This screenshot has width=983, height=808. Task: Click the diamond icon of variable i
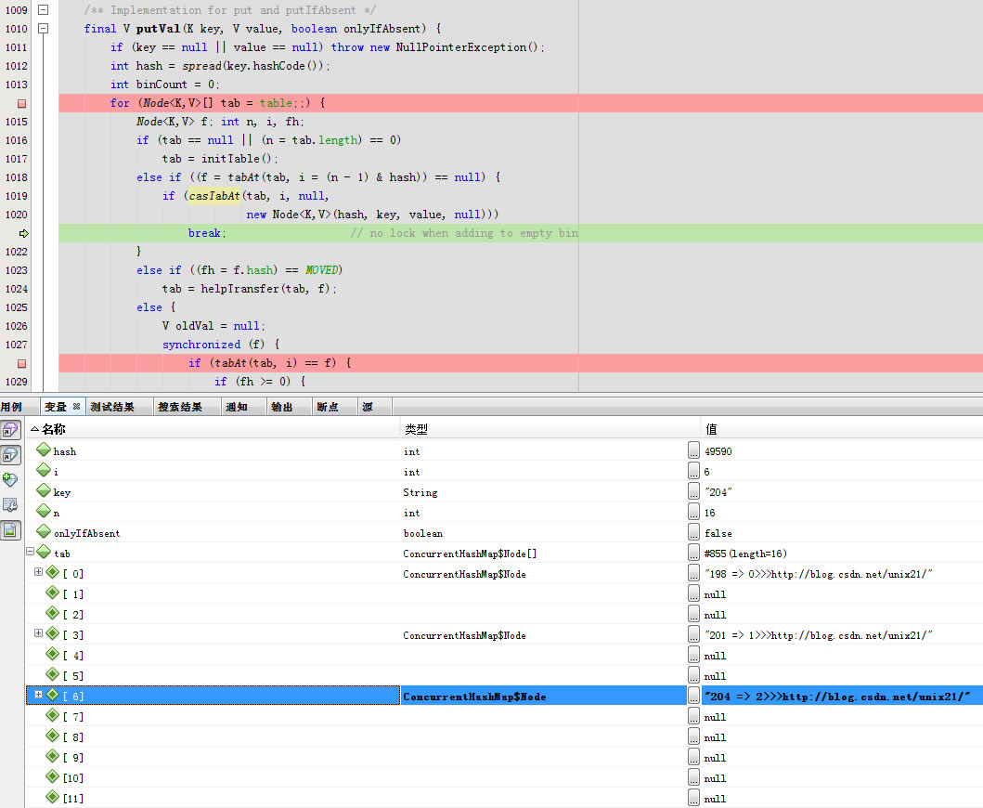pos(44,469)
